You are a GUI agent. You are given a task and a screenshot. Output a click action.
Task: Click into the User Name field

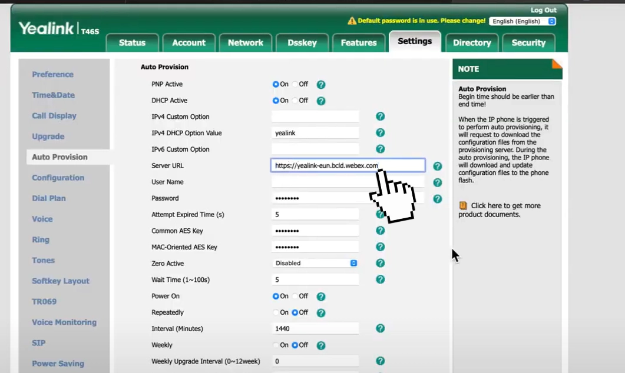(x=348, y=182)
